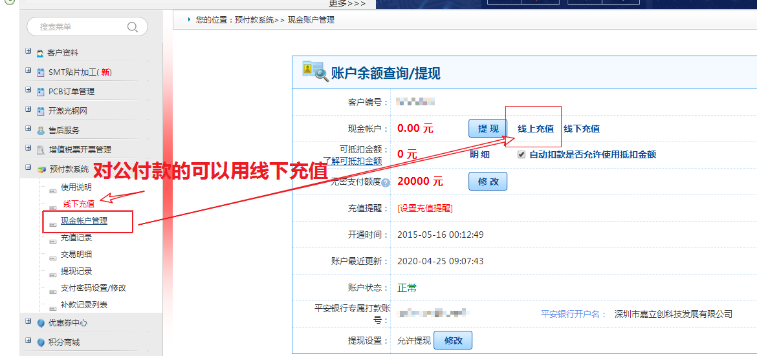Screen dimensions: 757x356
Task: Open the 设置充值提醒 link
Action: click(x=425, y=208)
